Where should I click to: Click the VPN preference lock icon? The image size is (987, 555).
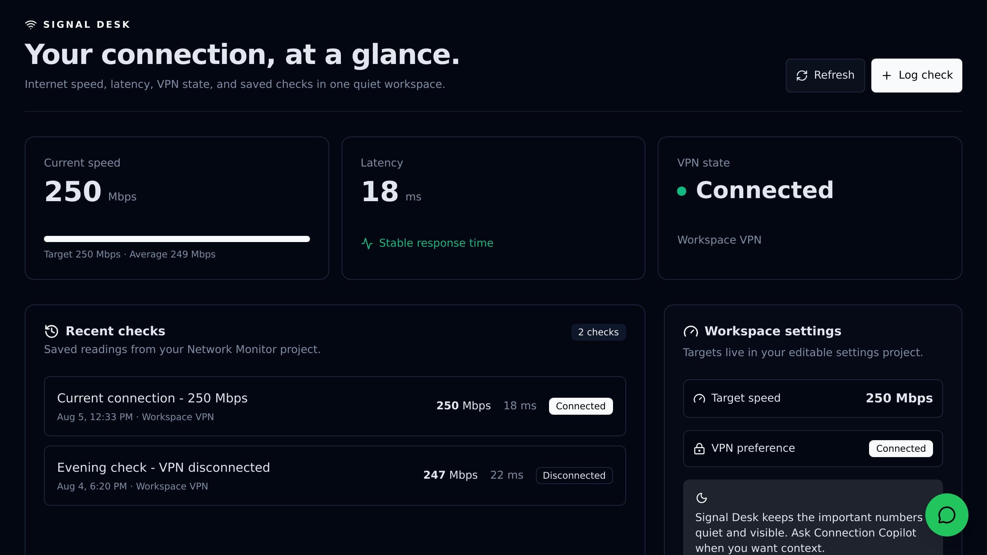pos(699,448)
